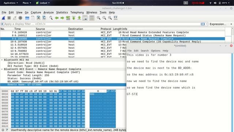Image resolution: width=234 pixels, height=132 pixels.
Task: Save this capture file icon
Action: (33, 18)
